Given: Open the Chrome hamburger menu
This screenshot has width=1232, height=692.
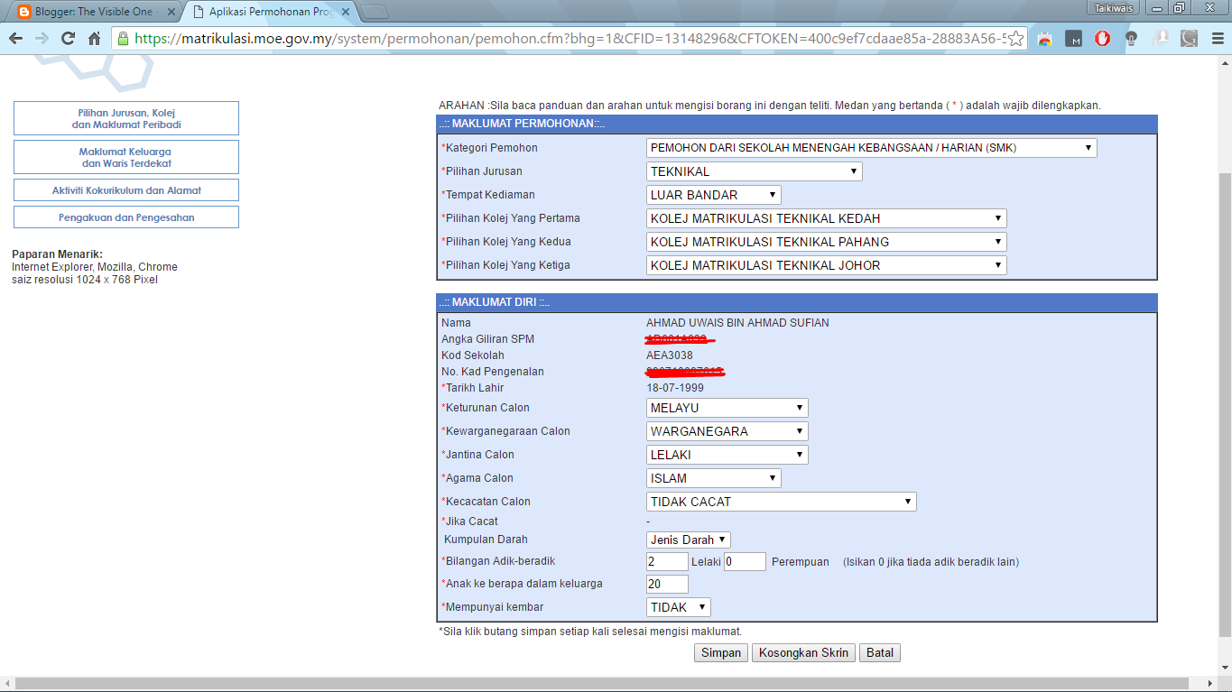Looking at the screenshot, I should [x=1218, y=39].
